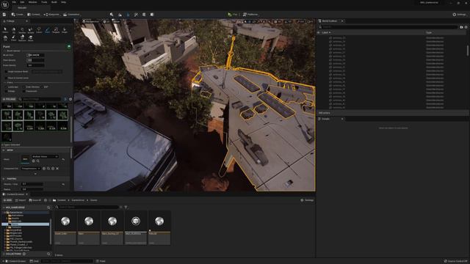Image resolution: width=470 pixels, height=264 pixels.
Task: Activate the Paint foliage tool
Action: [x=47, y=30]
